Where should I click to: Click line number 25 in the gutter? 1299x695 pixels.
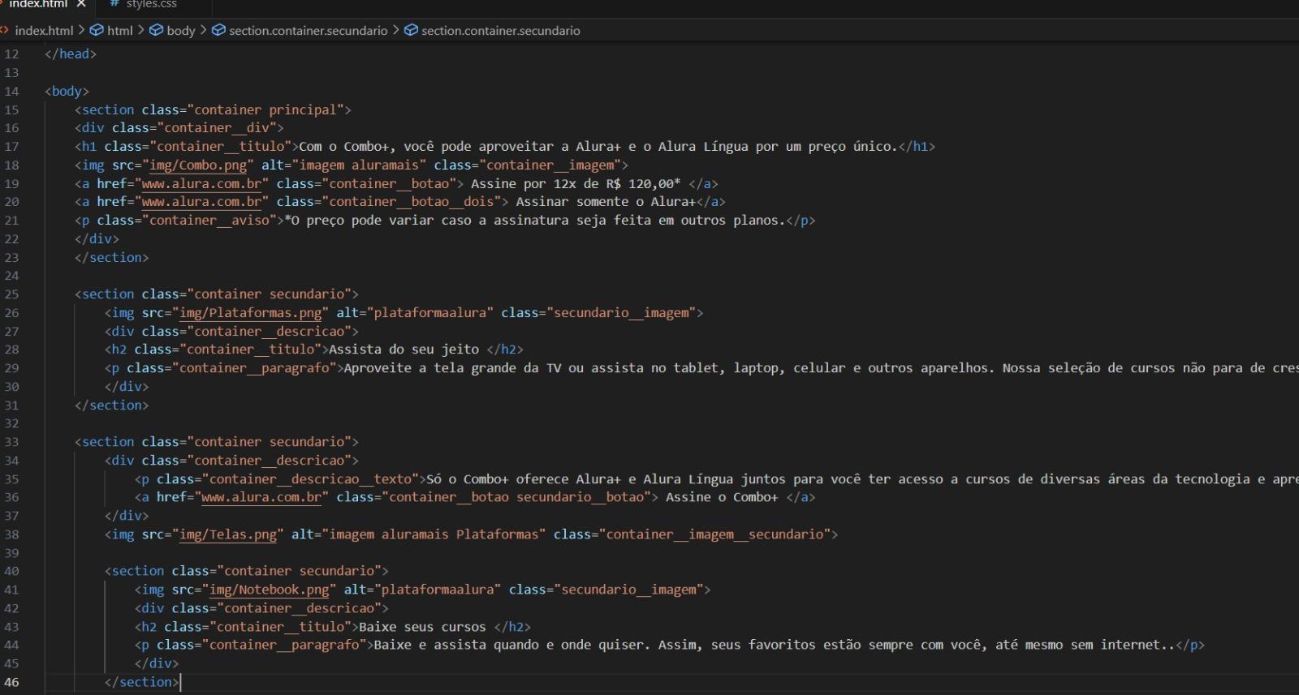(x=11, y=294)
